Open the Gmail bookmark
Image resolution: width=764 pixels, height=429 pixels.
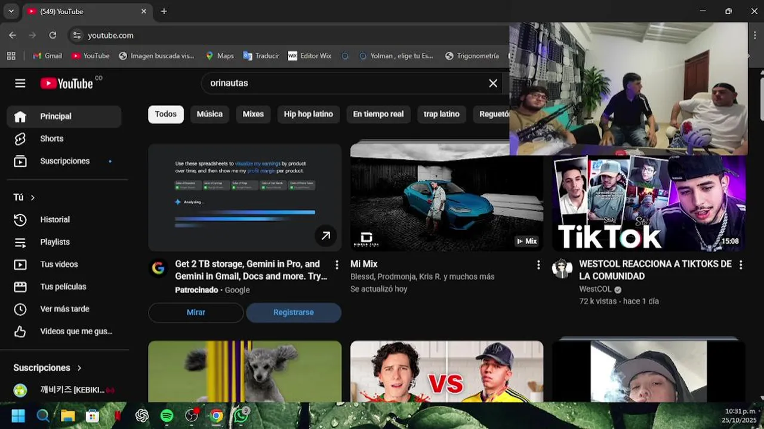coord(47,56)
